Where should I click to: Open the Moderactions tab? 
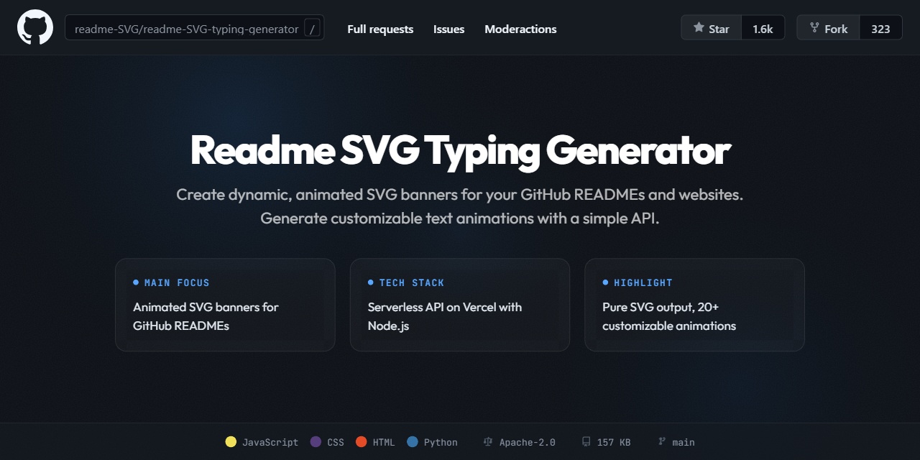(520, 29)
